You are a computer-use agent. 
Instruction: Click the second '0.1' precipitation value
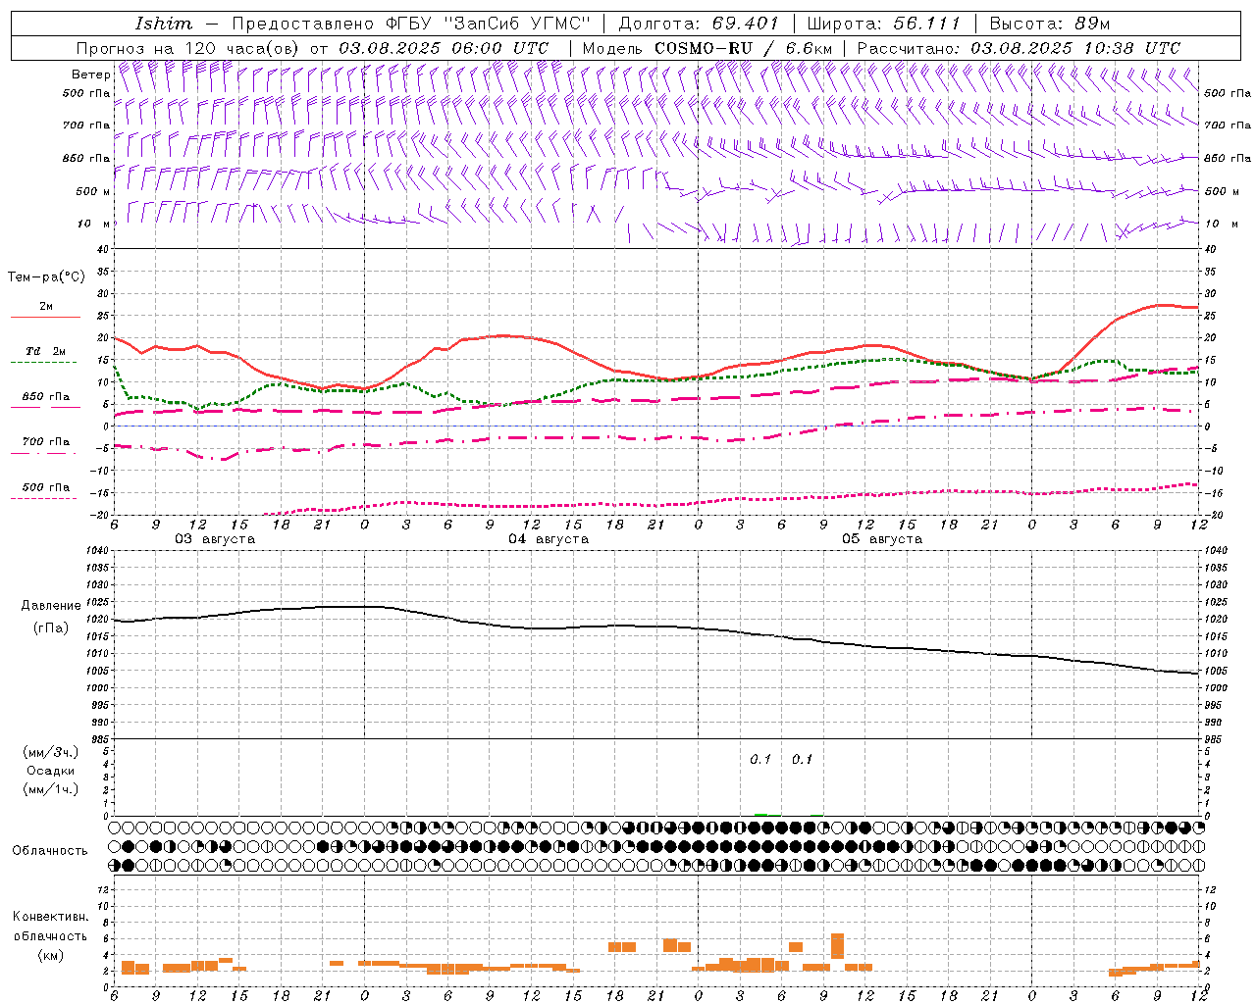[x=803, y=759]
